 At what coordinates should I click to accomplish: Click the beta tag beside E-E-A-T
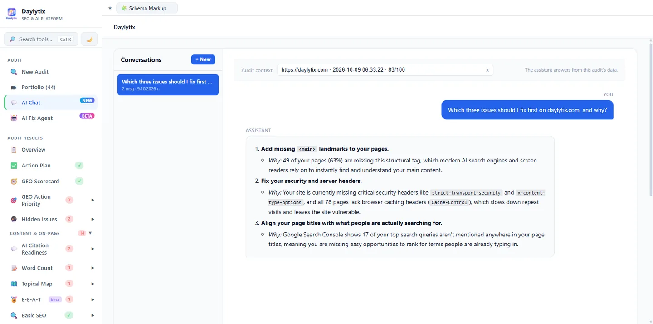click(x=55, y=299)
